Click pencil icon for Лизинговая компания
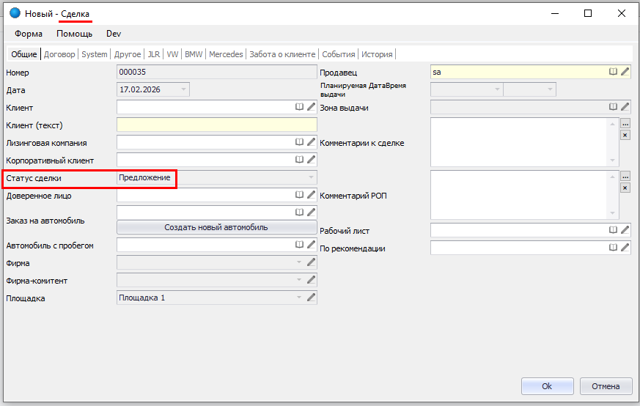This screenshot has height=406, width=640. [311, 142]
